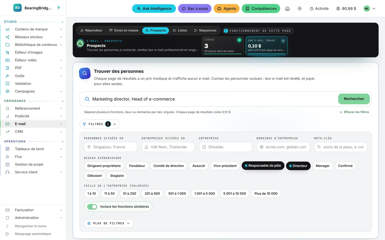Open the Listes tab
The height and width of the screenshot is (240, 385).
point(180,30)
